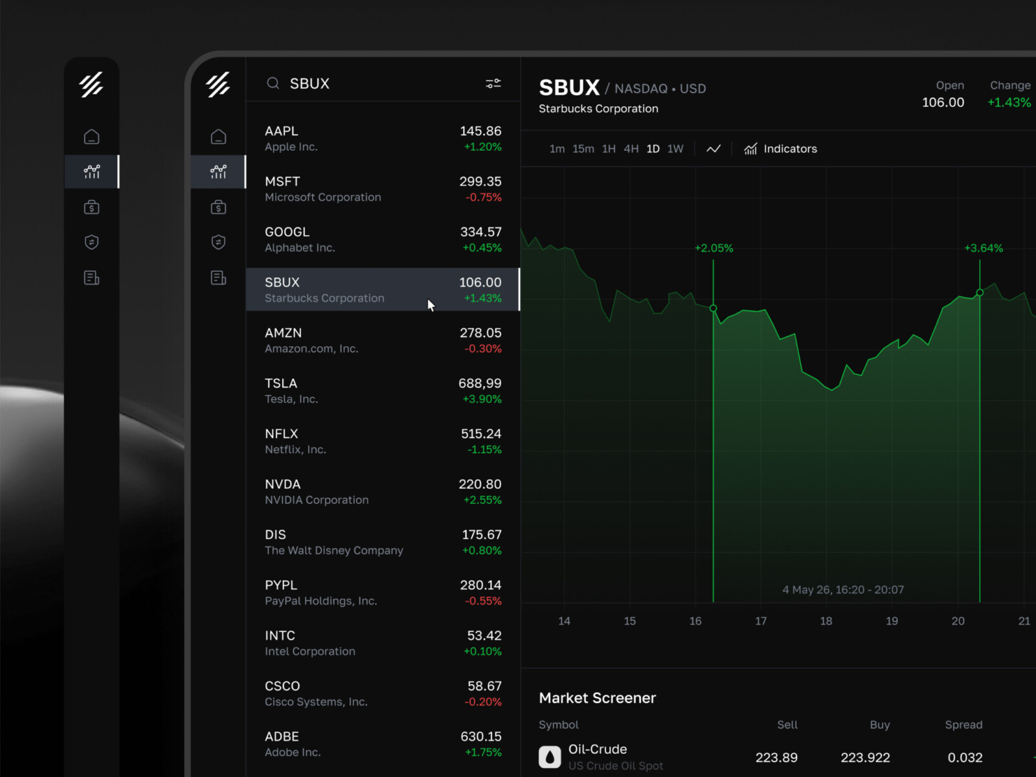Switch to the 1W timeframe
Image resolution: width=1036 pixels, height=777 pixels.
(x=675, y=149)
